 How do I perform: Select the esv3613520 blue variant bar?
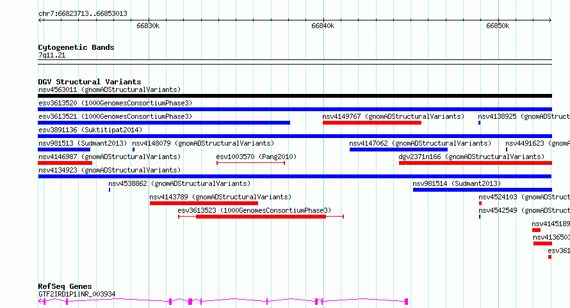click(x=295, y=109)
